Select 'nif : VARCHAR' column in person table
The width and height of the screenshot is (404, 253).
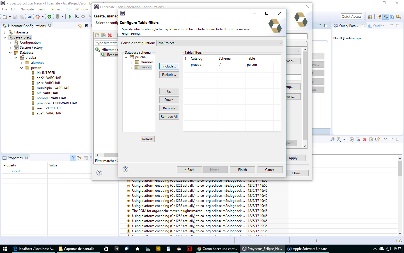(47, 93)
